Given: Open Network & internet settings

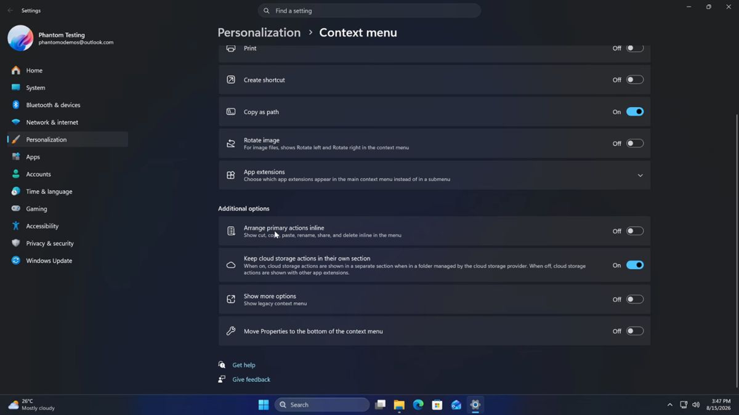Looking at the screenshot, I should (x=68, y=122).
